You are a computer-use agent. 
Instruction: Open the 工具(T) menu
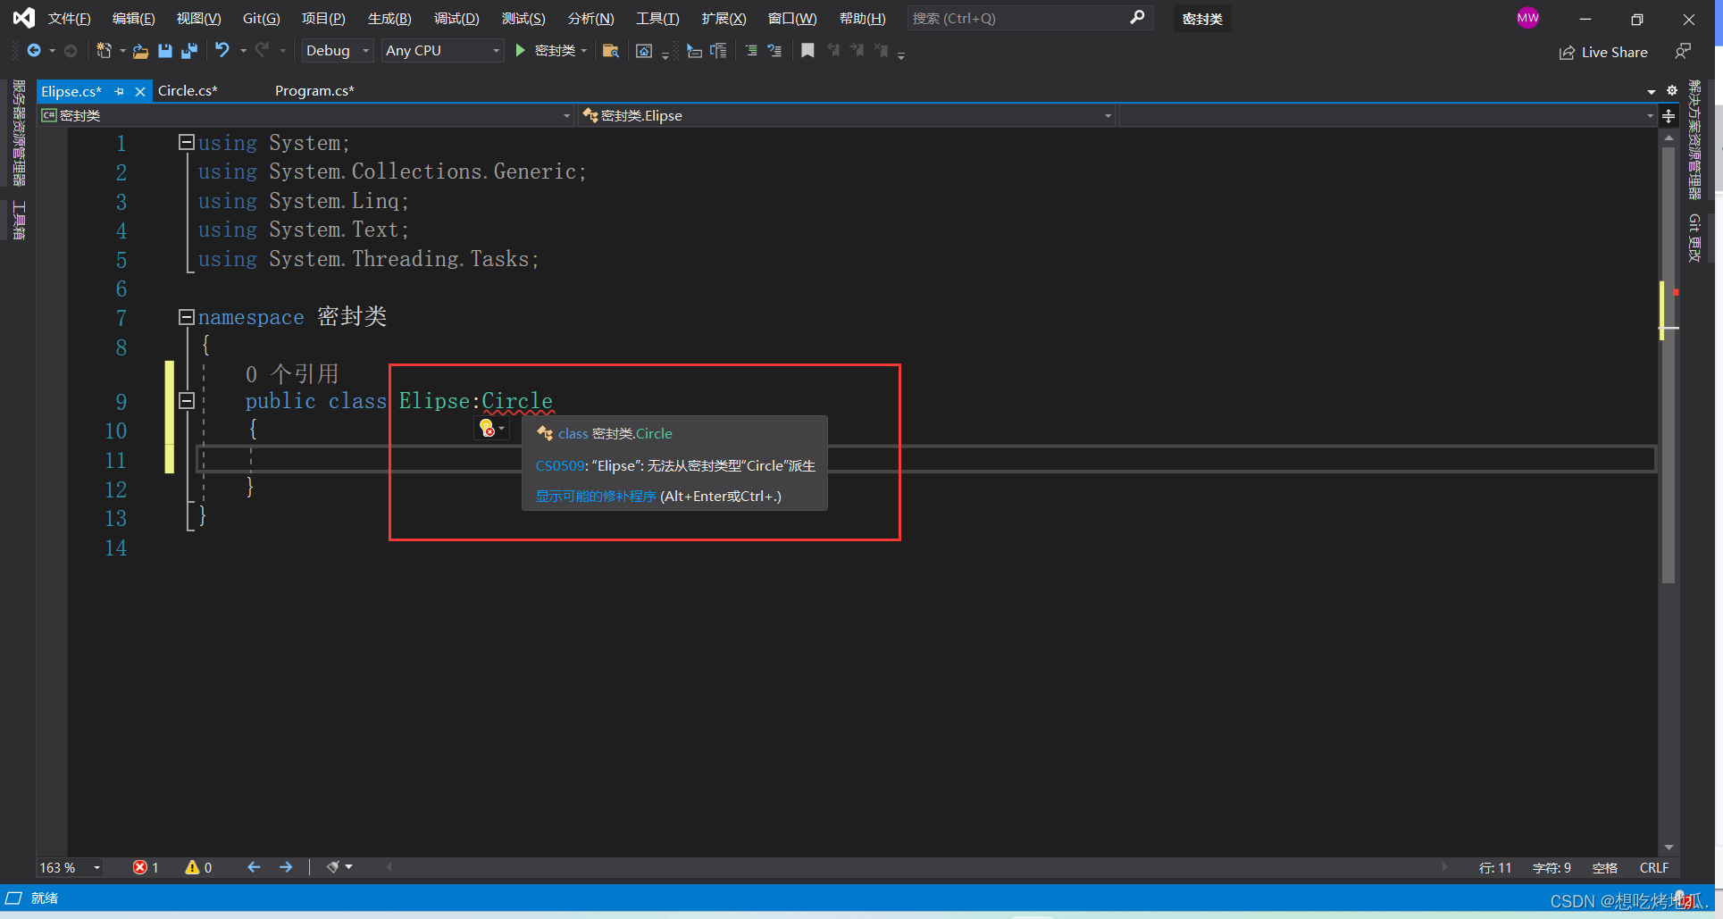coord(657,19)
